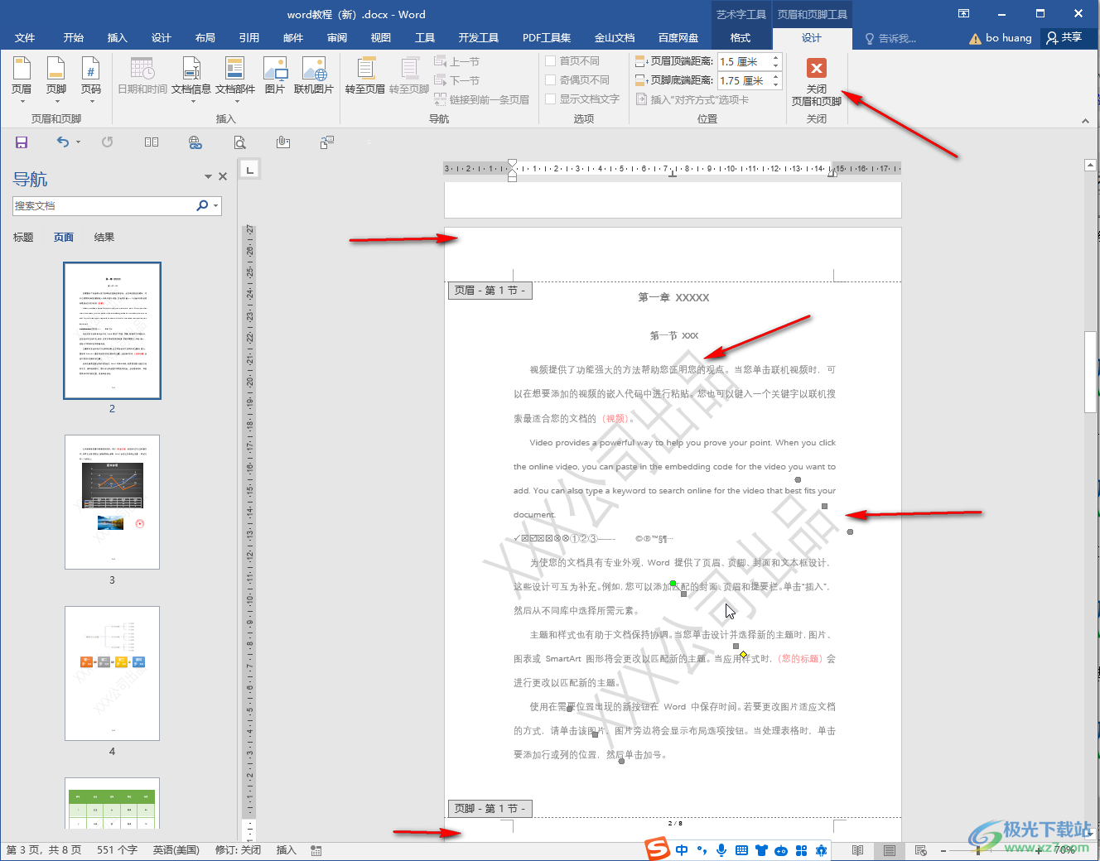Increase the header top distance stepper
This screenshot has height=861, width=1100.
(776, 58)
